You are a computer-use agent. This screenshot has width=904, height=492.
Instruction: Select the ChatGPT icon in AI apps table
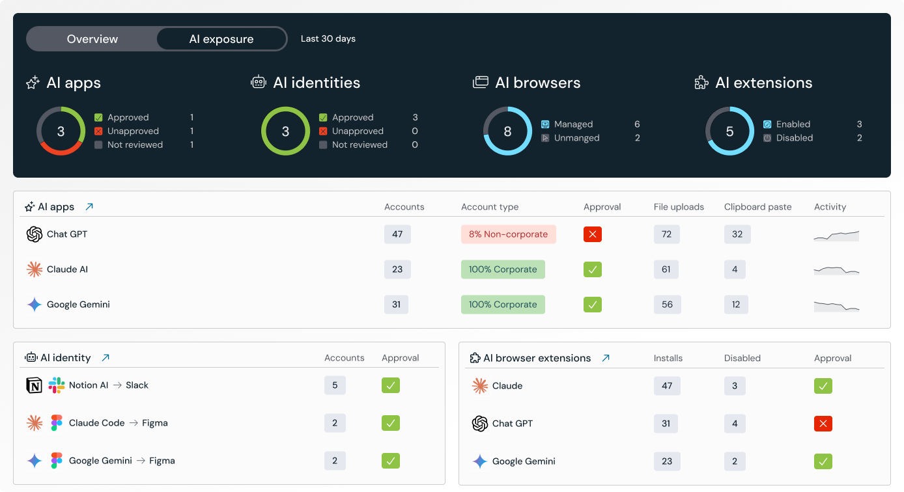pyautogui.click(x=34, y=234)
